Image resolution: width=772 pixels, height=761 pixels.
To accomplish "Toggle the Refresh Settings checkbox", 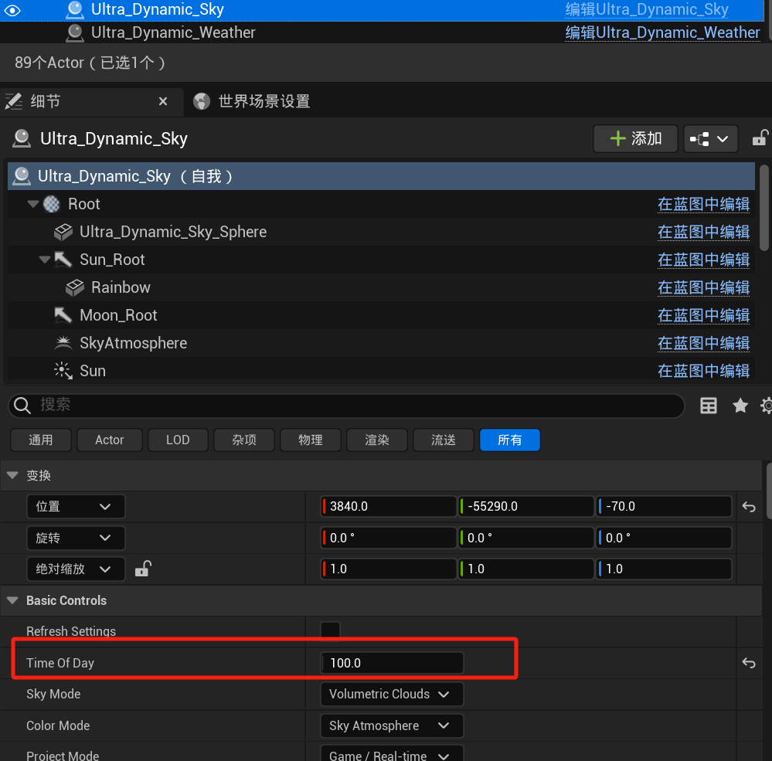I will coord(331,630).
